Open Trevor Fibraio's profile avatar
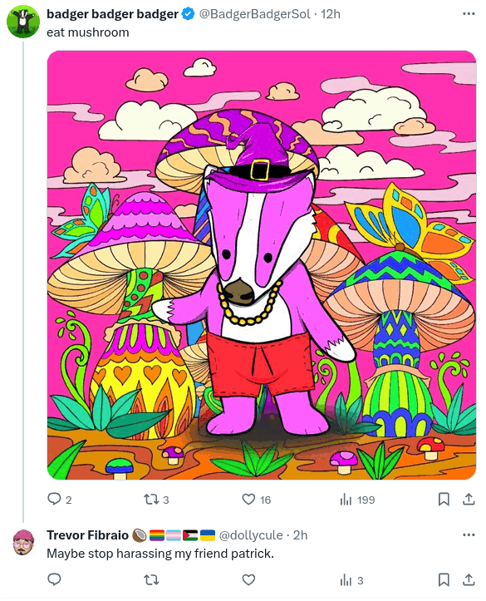Viewport: 486px width, 601px height. point(23,542)
